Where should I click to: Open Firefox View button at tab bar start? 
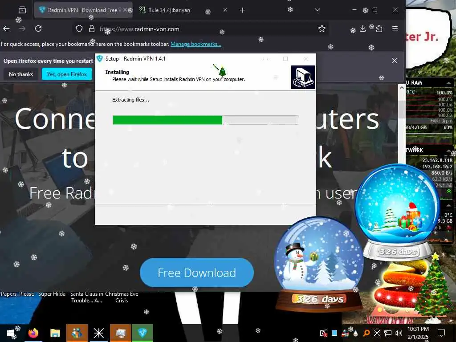pos(22,10)
